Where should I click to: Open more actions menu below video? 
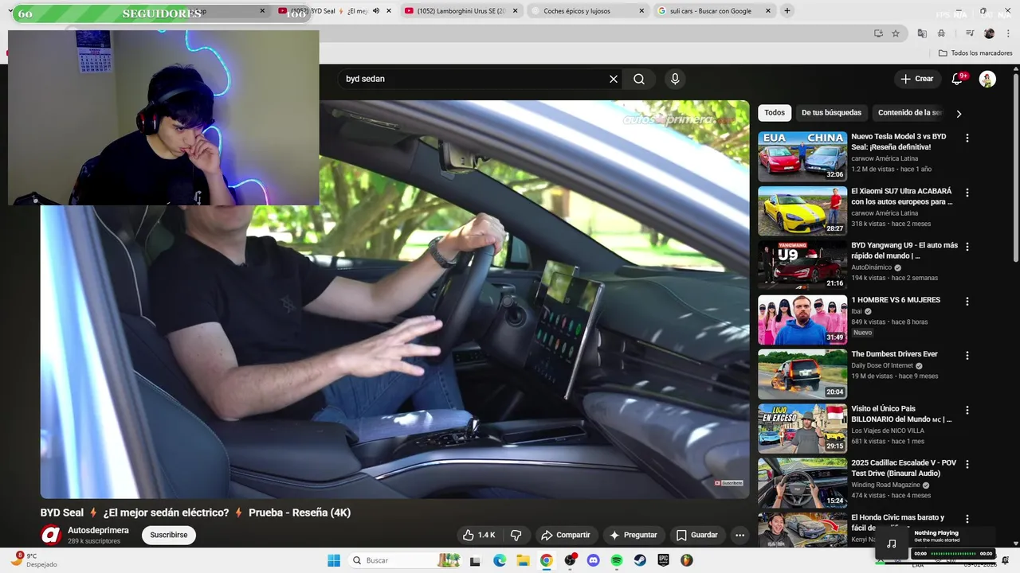739,535
